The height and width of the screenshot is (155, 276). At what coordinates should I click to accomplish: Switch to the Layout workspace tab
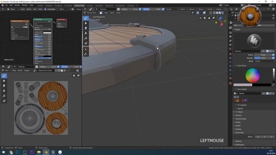coord(40,6)
